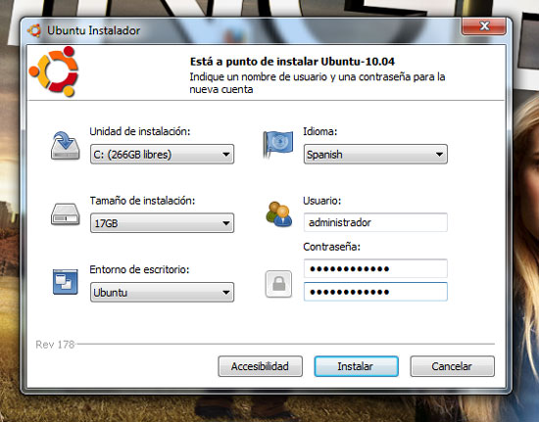The width and height of the screenshot is (539, 422).
Task: Click the users icon beside Usuario
Action: (x=278, y=214)
